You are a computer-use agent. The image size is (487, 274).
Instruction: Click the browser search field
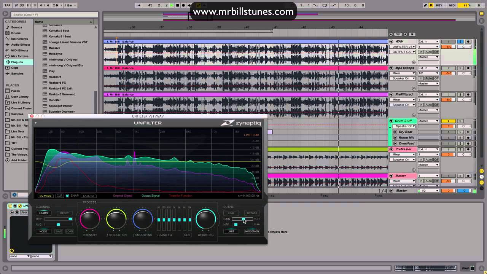point(55,15)
